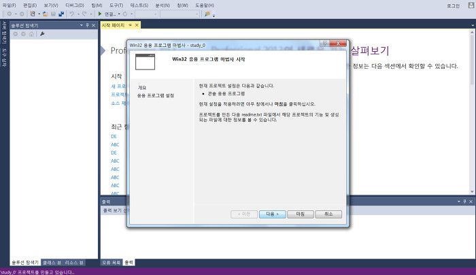Screen dimensions: 476x275
Task: Select 응용 프로그램 설정 in wizard sidebar
Action: coord(156,95)
